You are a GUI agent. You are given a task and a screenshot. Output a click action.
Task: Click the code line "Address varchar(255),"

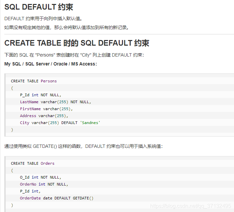[44, 116]
